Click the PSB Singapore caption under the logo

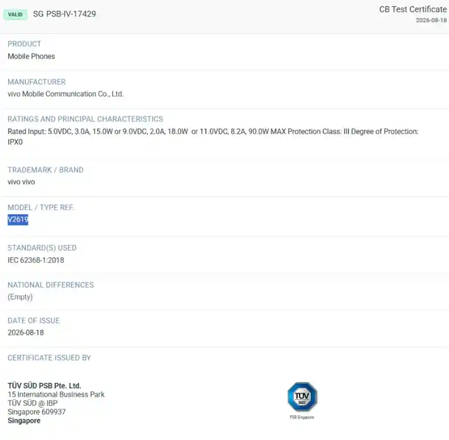click(x=302, y=418)
